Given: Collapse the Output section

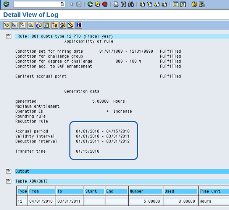Looking at the screenshot, I should (8, 171).
